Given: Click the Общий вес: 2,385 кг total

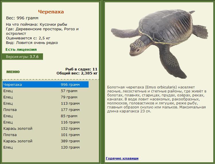Looking at the screenshot, I should point(77,73).
